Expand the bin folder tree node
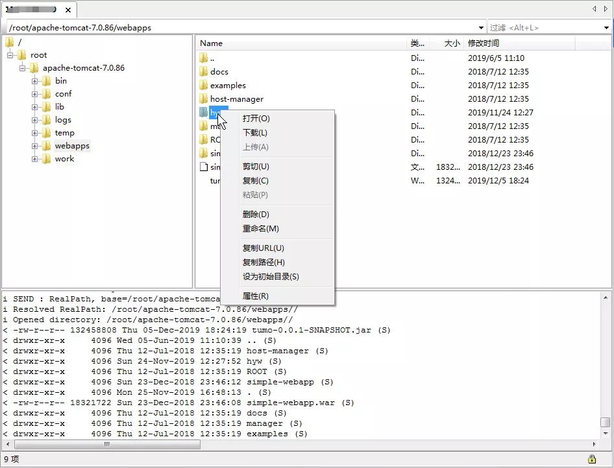 (35, 81)
